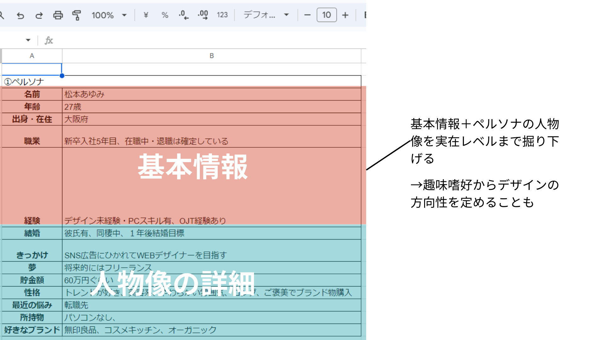The image size is (605, 340).
Task: Apply yen currency format
Action: tap(146, 15)
